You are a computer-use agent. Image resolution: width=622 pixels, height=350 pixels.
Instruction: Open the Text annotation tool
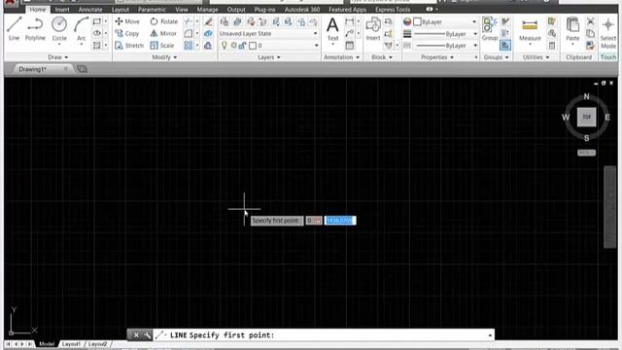point(332,30)
